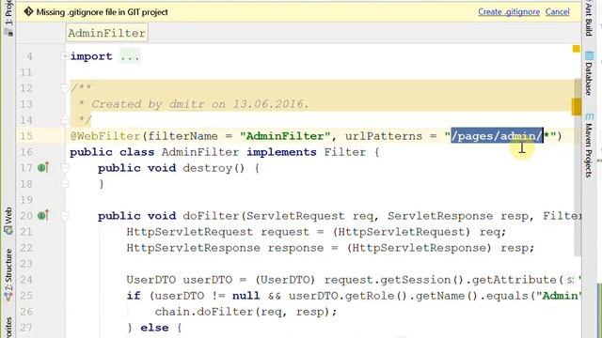Click the selected "/pages/admin/" text
This screenshot has width=602, height=338.
coord(498,136)
